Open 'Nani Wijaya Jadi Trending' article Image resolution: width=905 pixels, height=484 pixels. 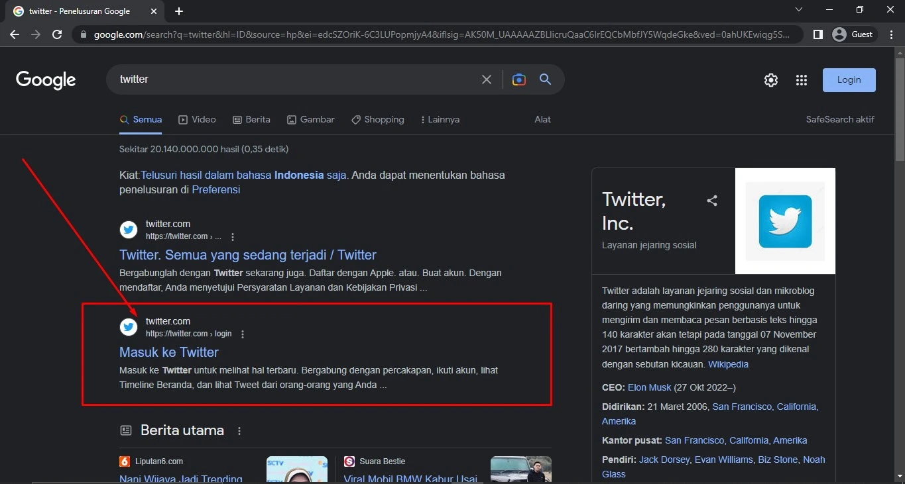[181, 479]
